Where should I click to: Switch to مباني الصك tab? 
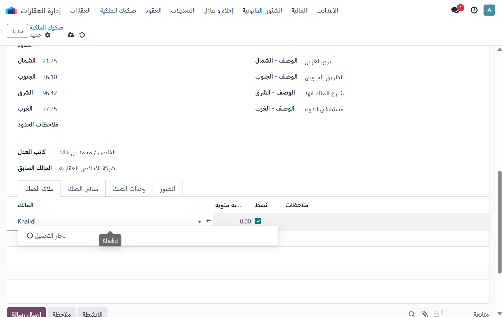83,188
